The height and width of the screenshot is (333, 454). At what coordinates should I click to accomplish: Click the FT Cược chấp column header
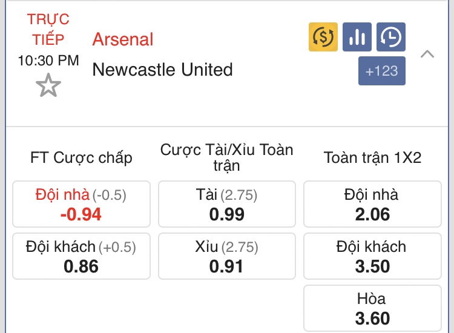pyautogui.click(x=81, y=158)
